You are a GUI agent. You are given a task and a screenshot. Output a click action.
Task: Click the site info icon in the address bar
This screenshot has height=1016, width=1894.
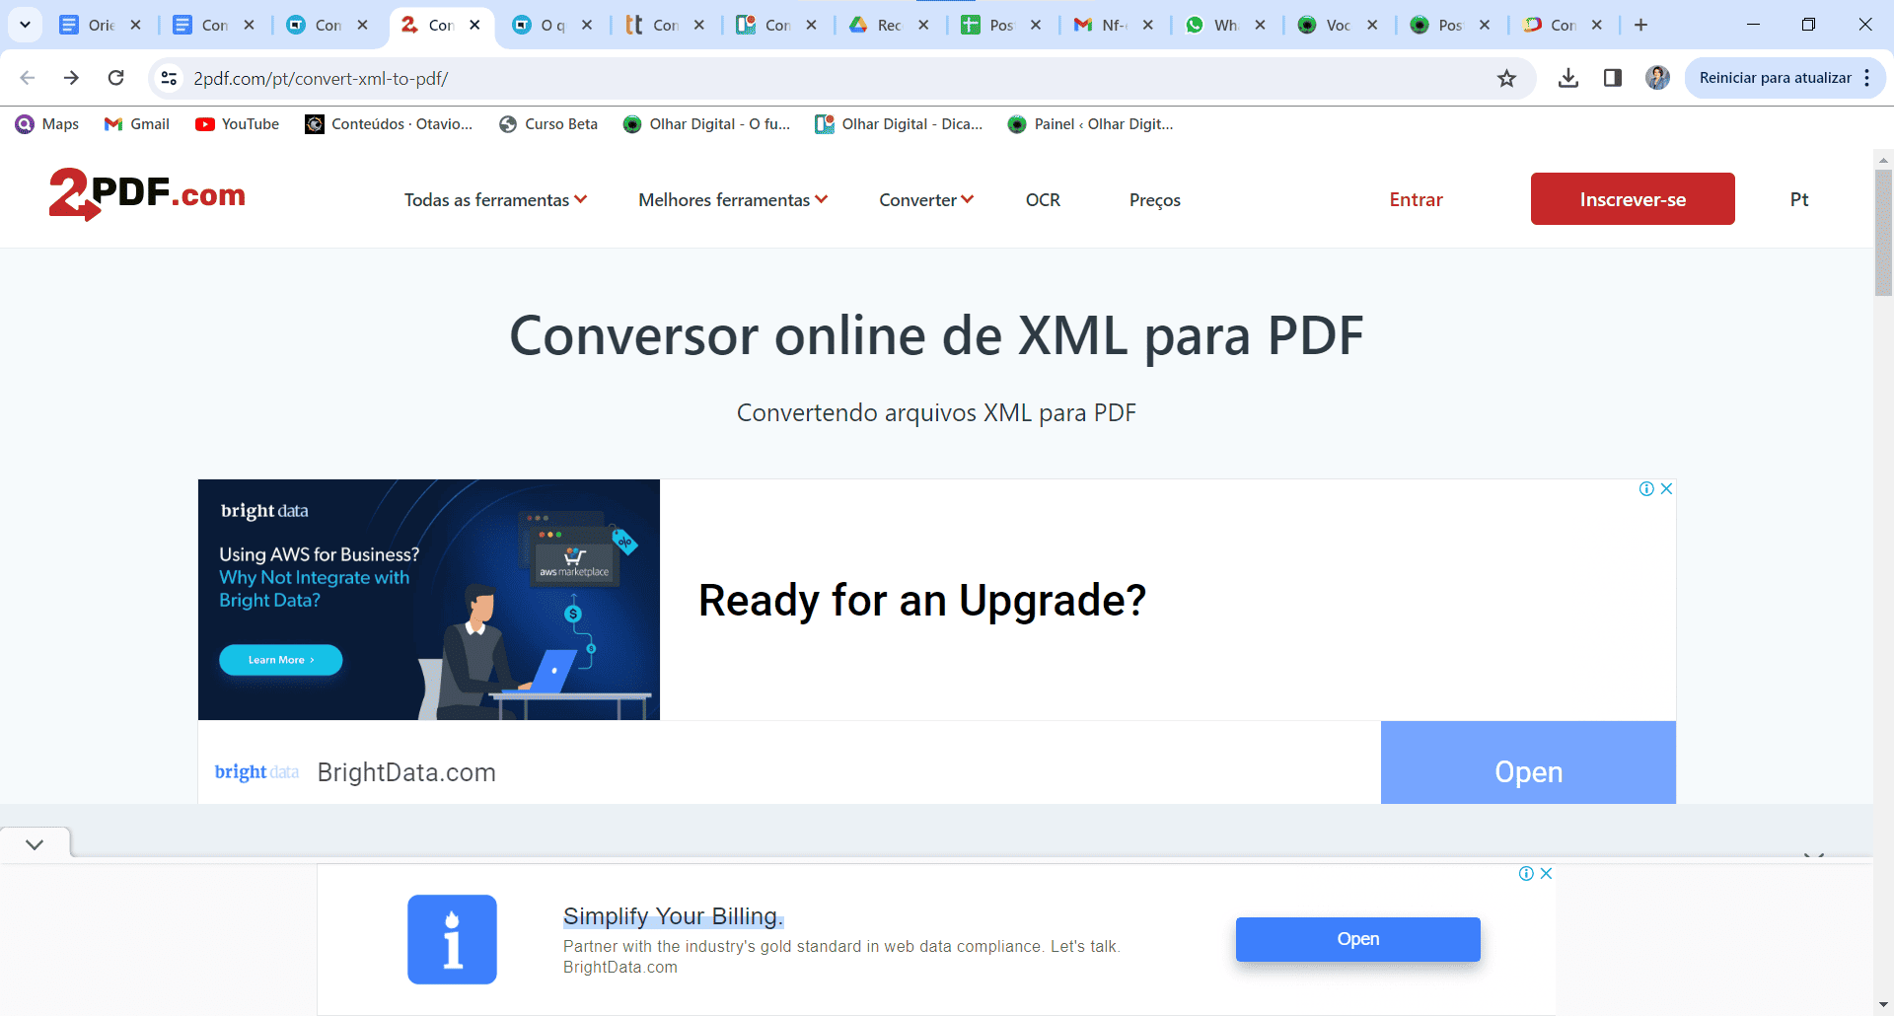(169, 78)
